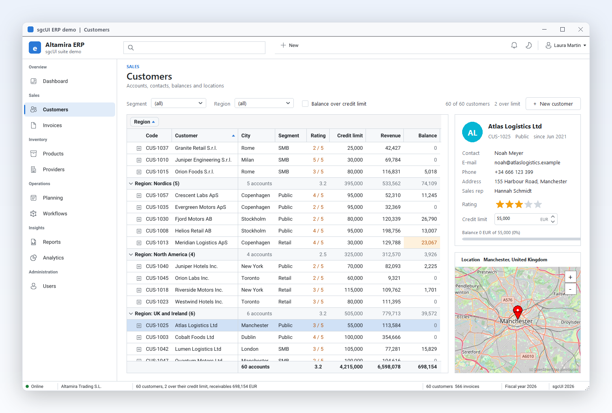
Task: Sort by the Revenue column header
Action: (x=385, y=136)
